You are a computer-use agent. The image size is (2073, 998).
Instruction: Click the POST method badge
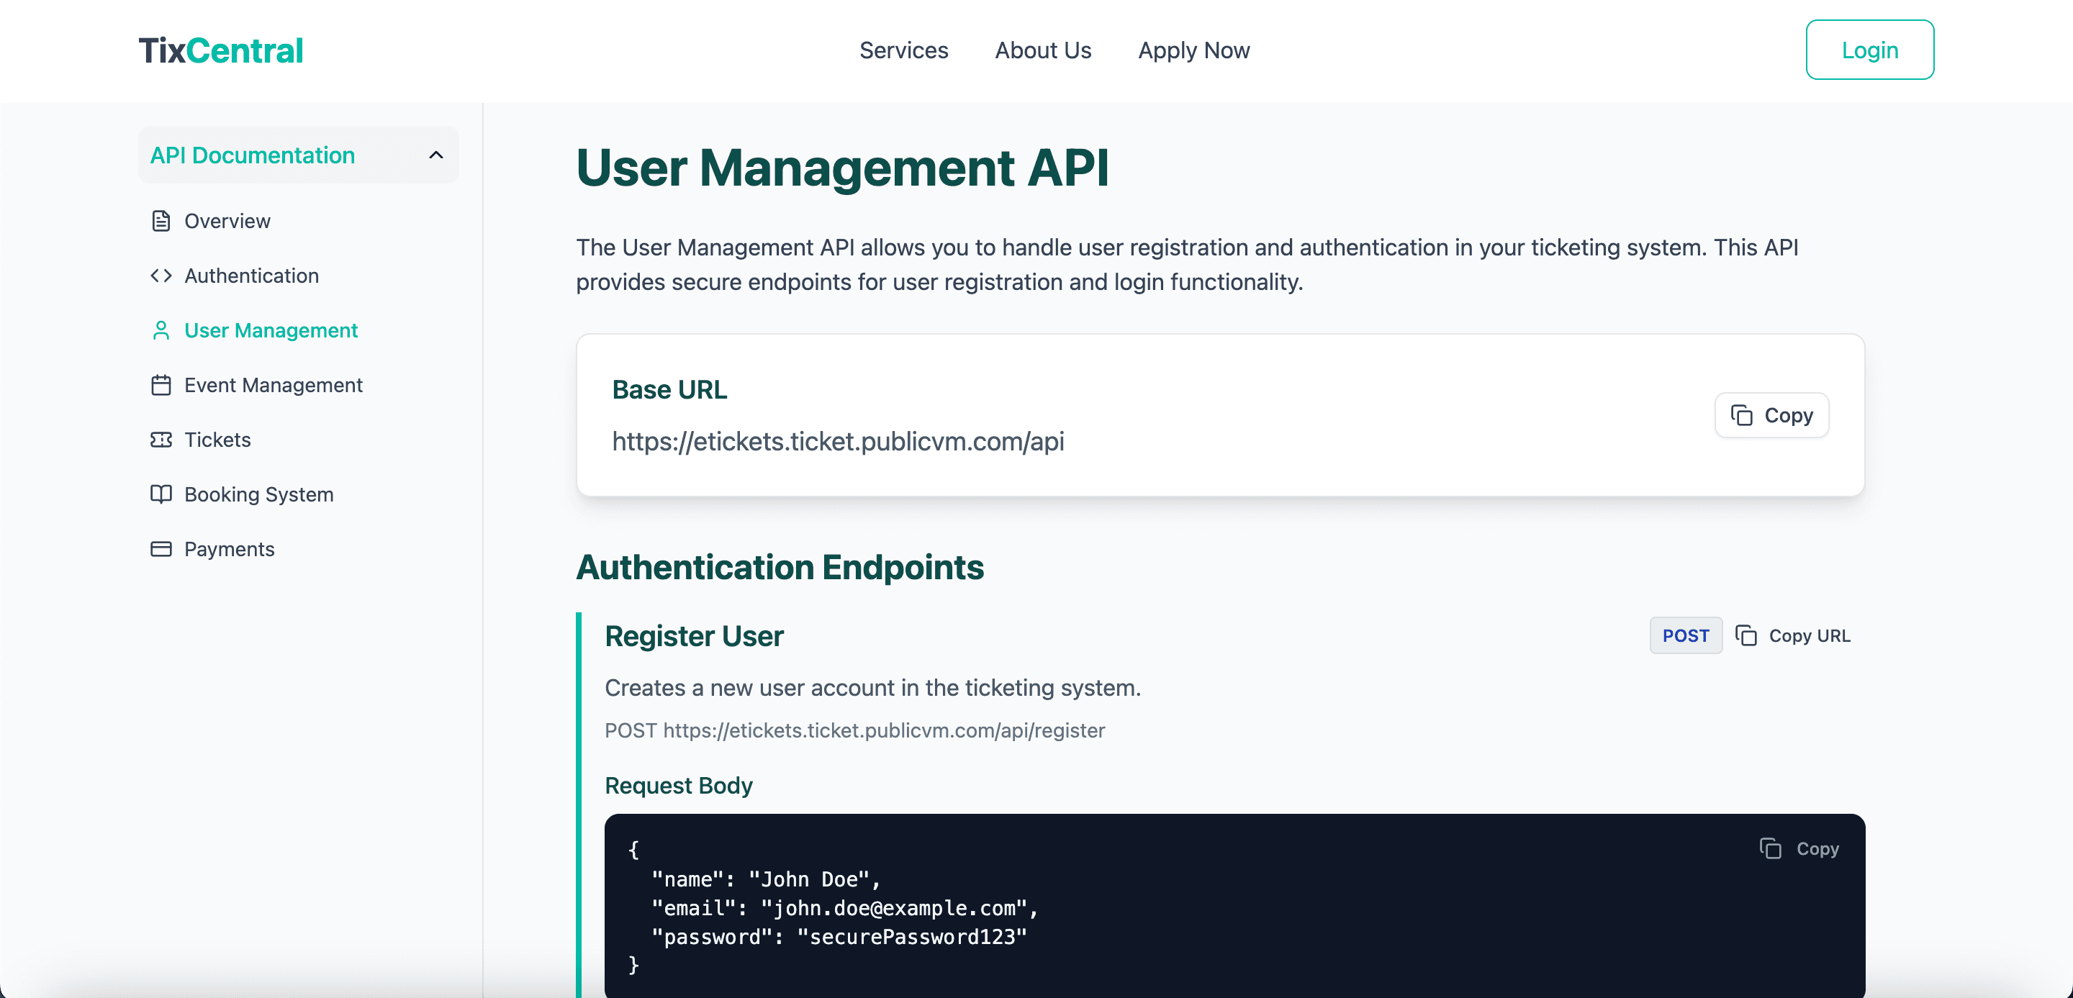1686,635
